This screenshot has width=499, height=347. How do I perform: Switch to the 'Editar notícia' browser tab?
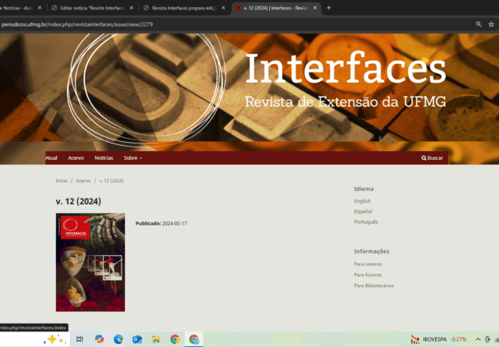[92, 8]
